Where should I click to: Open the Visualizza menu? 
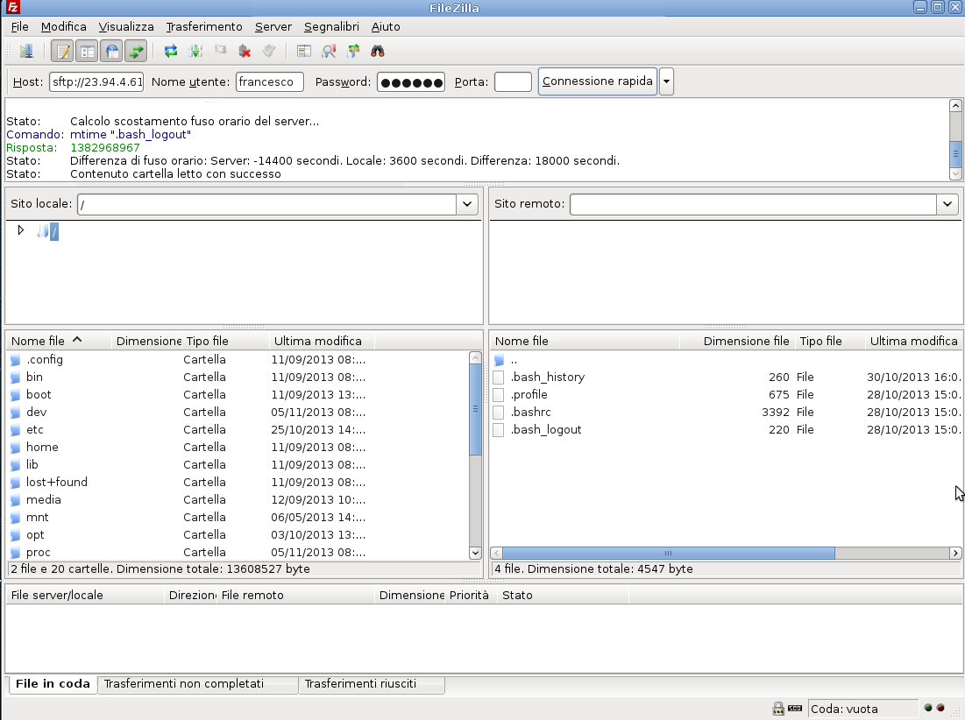126,26
